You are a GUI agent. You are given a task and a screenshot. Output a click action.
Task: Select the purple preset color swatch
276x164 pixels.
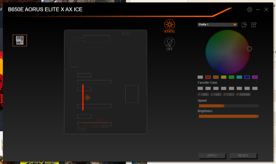point(255,77)
